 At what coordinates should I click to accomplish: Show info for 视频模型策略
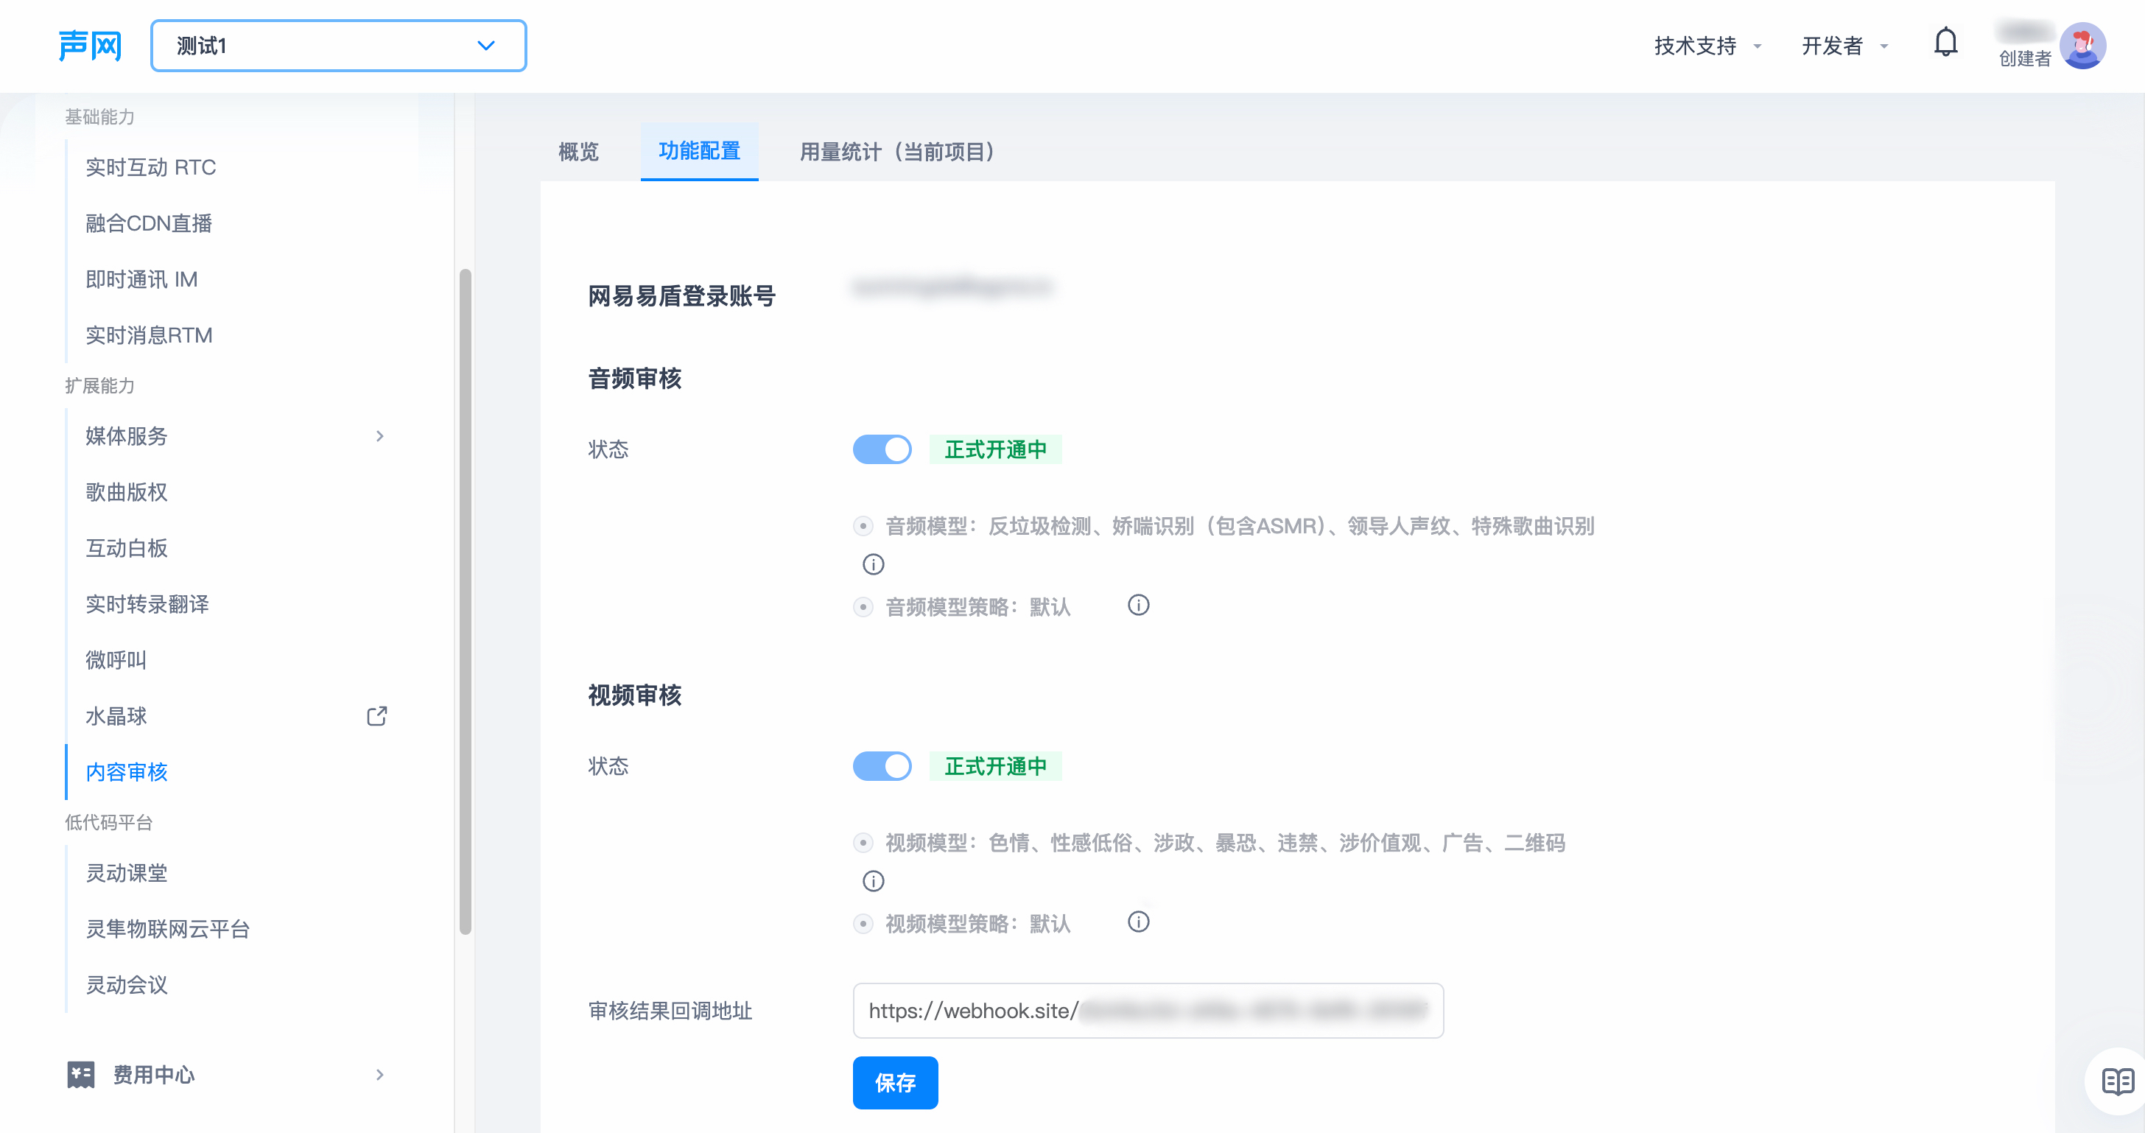pos(1138,922)
